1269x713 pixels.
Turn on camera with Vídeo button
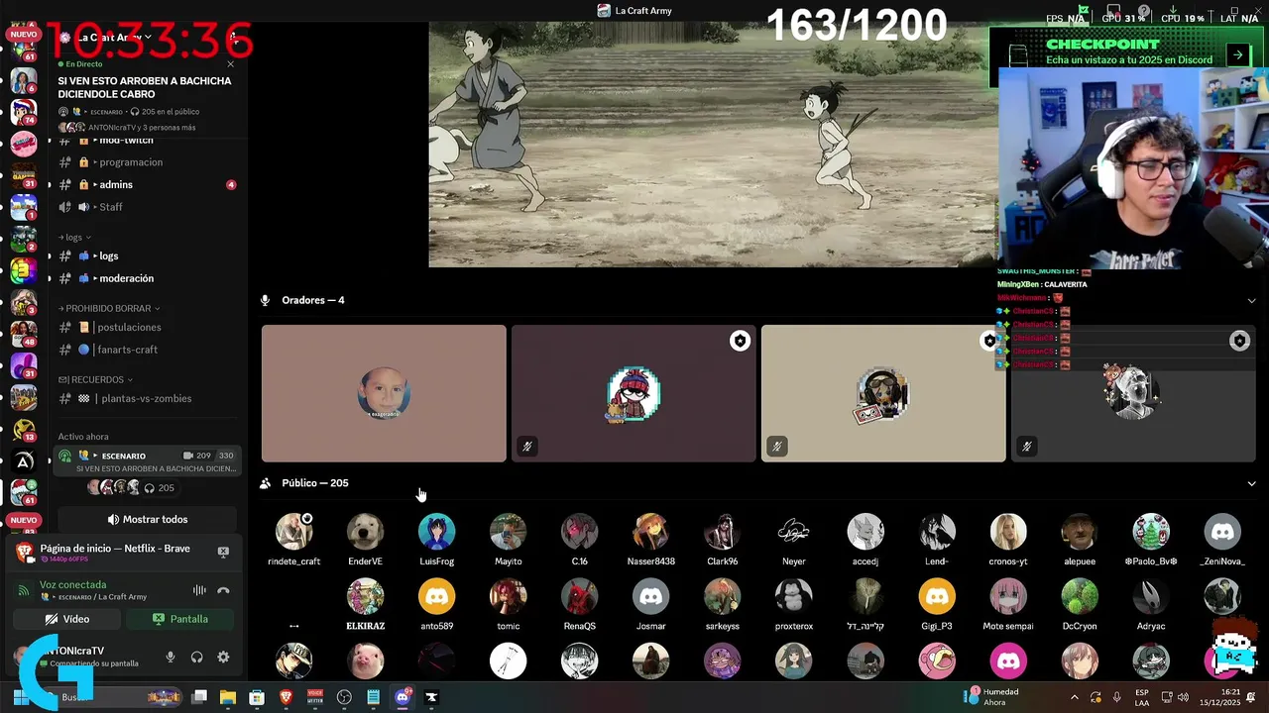click(x=67, y=619)
